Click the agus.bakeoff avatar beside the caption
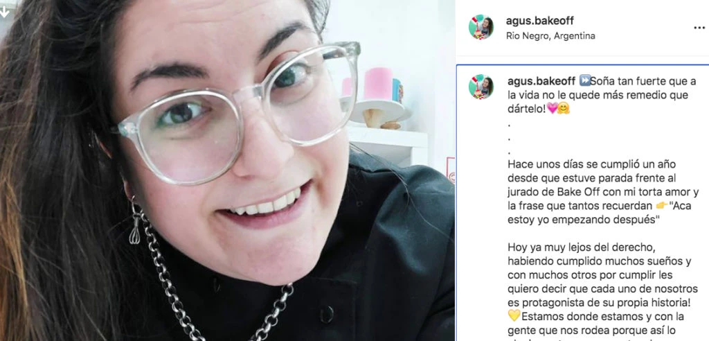 481,87
